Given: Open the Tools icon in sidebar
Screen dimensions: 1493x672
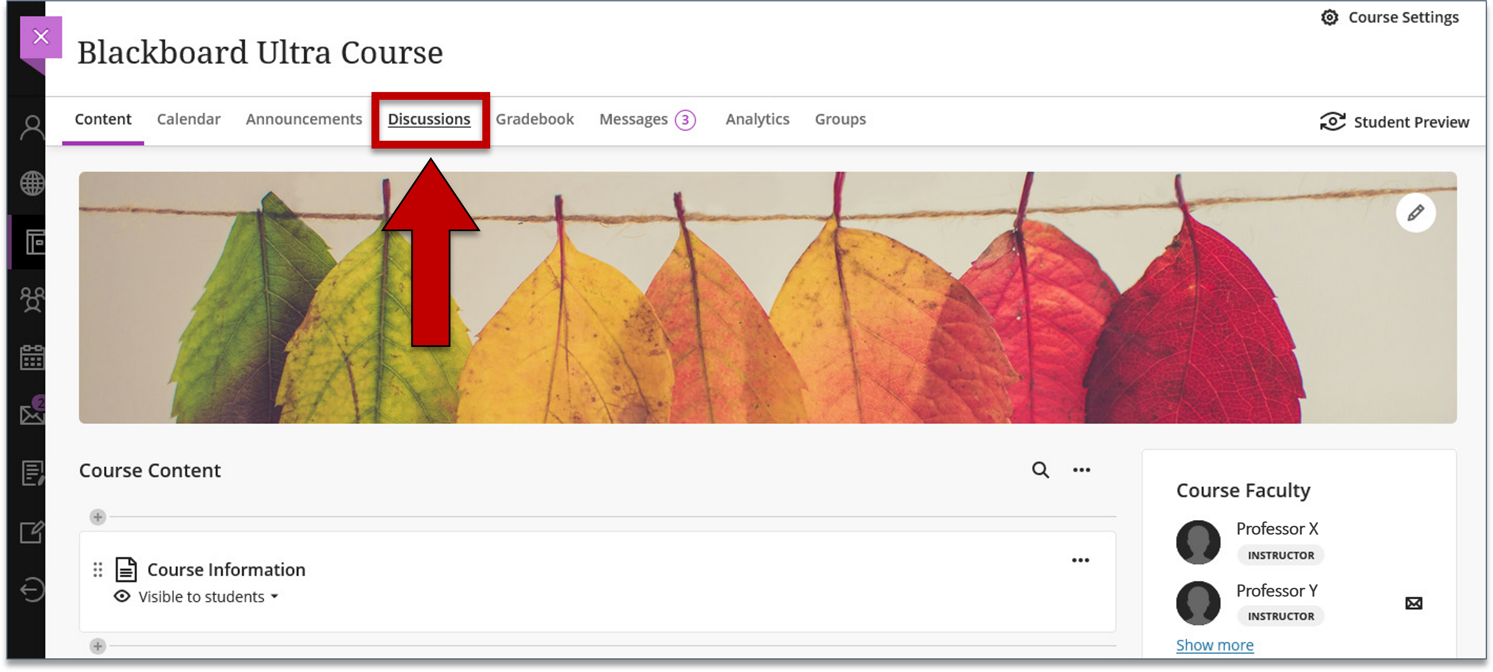Looking at the screenshot, I should tap(32, 531).
